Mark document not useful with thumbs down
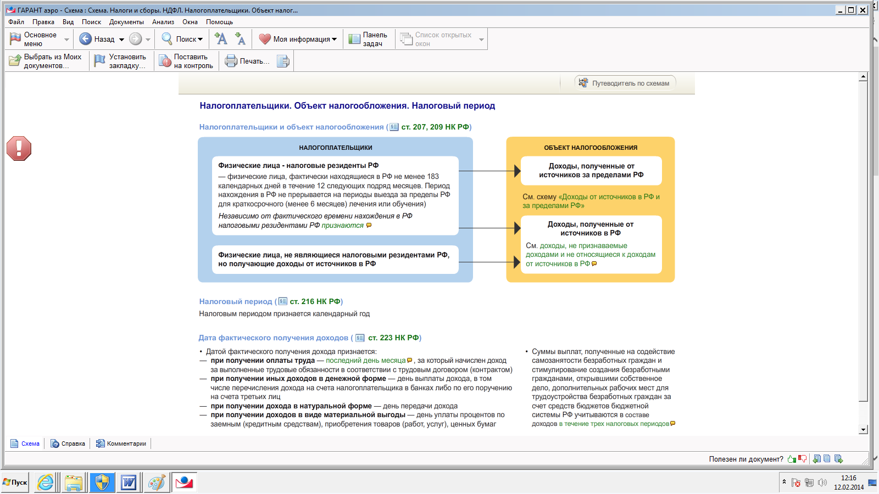 [x=803, y=459]
